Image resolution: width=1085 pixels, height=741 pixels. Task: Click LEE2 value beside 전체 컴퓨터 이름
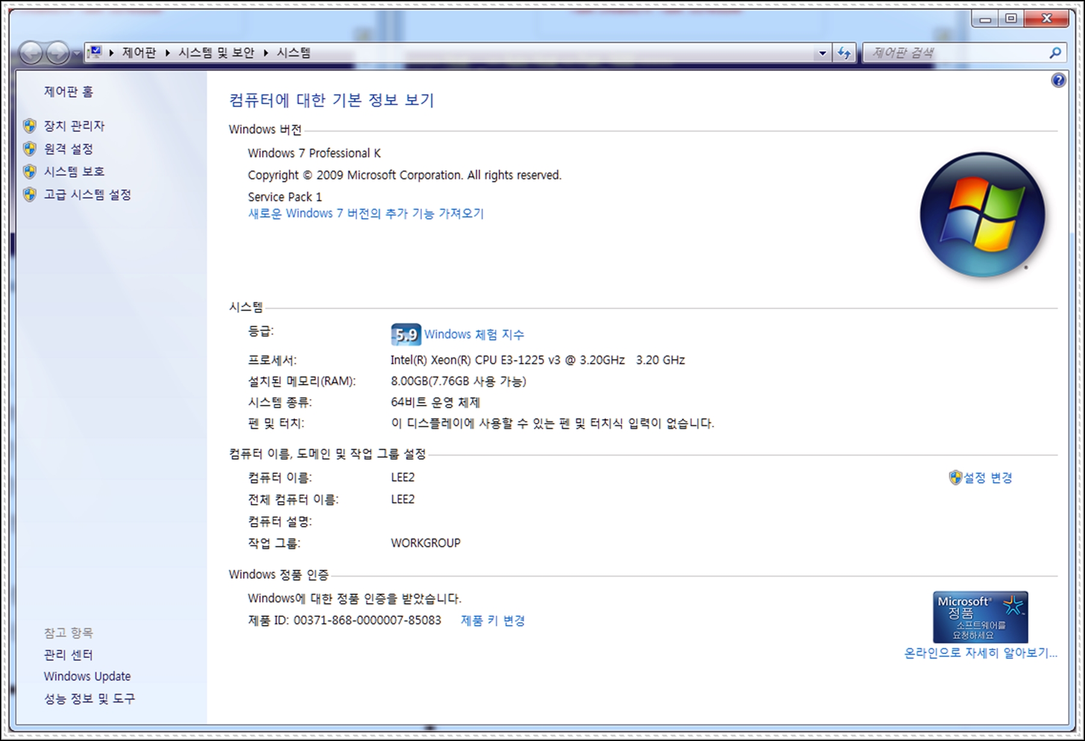403,499
